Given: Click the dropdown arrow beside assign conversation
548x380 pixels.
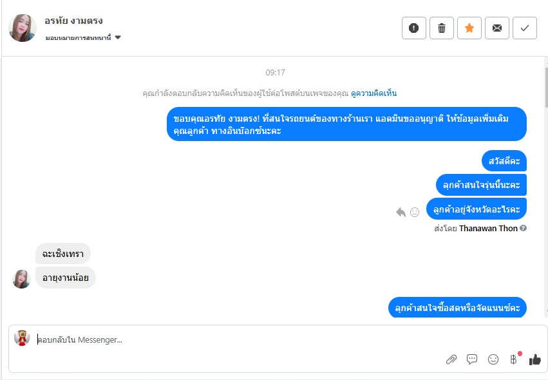Looking at the screenshot, I should coord(118,37).
